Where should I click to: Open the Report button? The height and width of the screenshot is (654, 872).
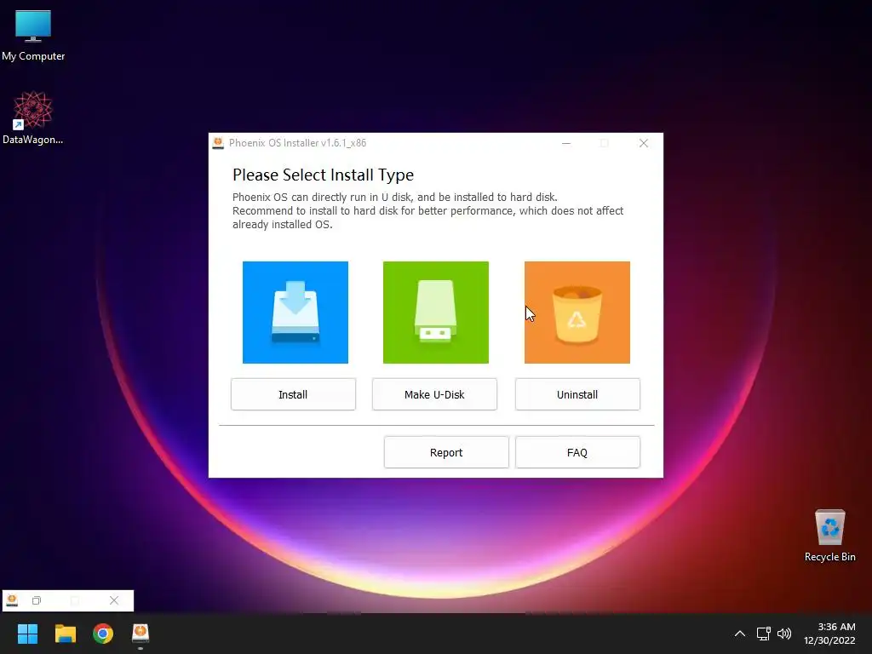(446, 452)
